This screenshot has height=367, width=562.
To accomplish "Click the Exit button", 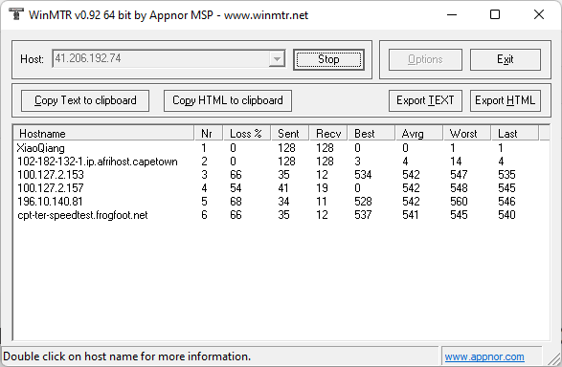I will [505, 60].
